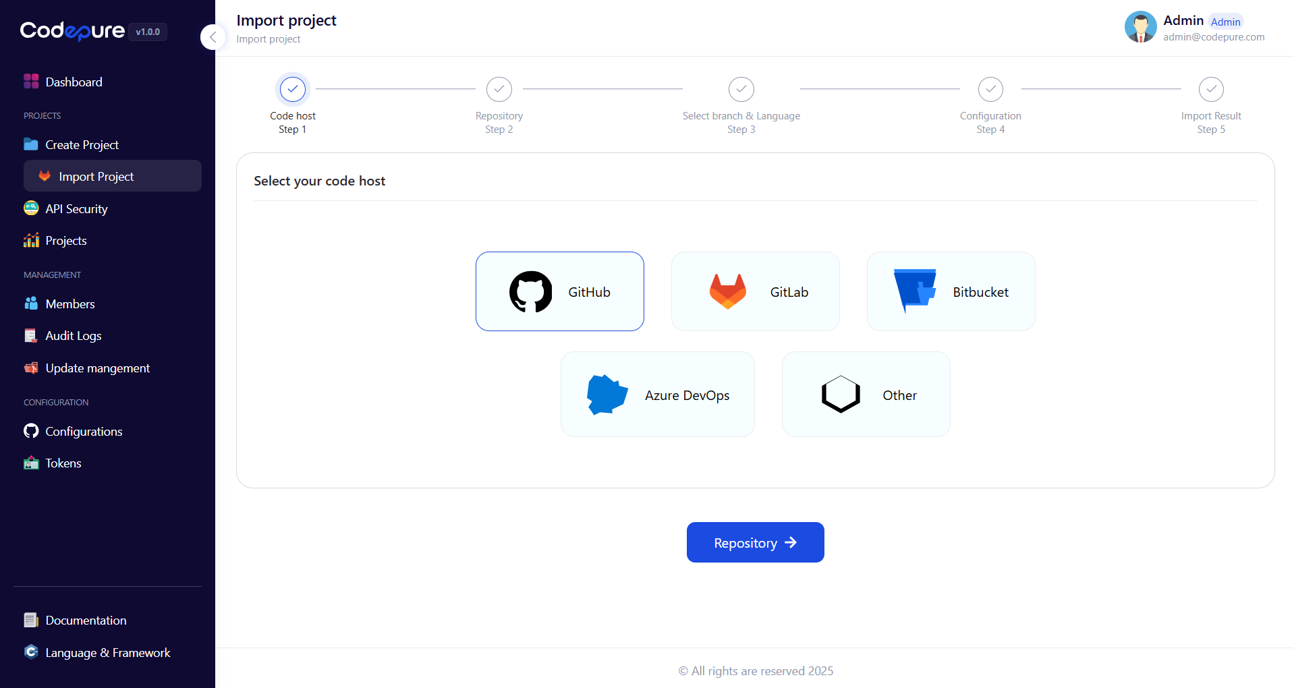Select the Bitbucket code host card

[x=951, y=291]
